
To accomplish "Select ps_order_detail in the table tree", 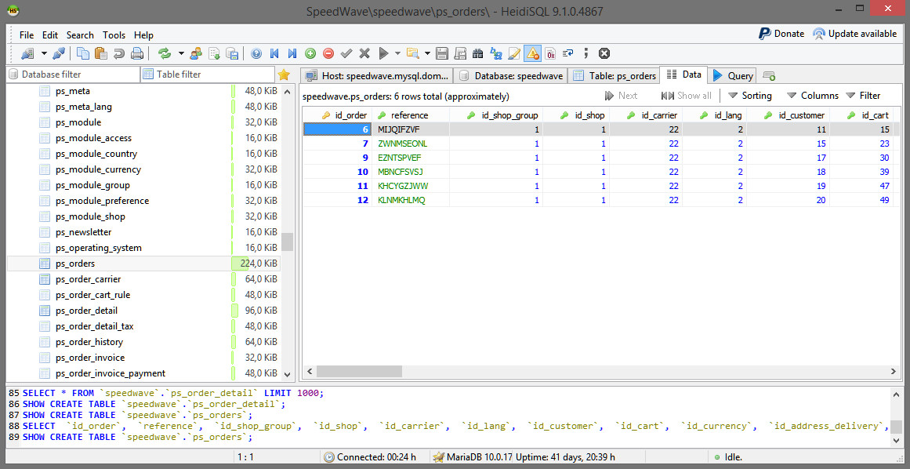I will [x=86, y=311].
